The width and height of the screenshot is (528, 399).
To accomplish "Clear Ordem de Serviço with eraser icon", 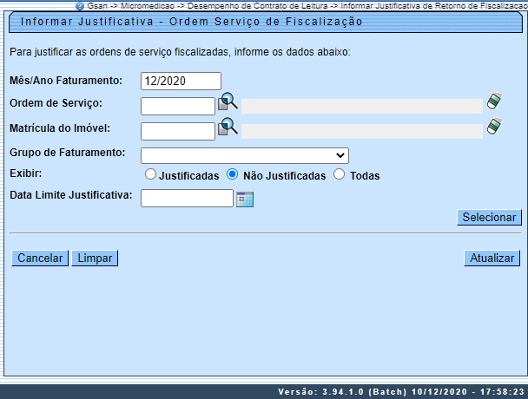I will coord(494,101).
